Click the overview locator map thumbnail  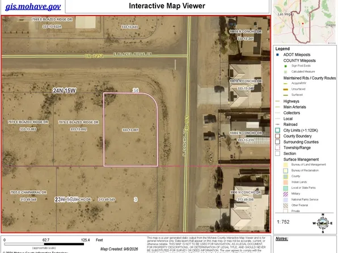(x=305, y=22)
